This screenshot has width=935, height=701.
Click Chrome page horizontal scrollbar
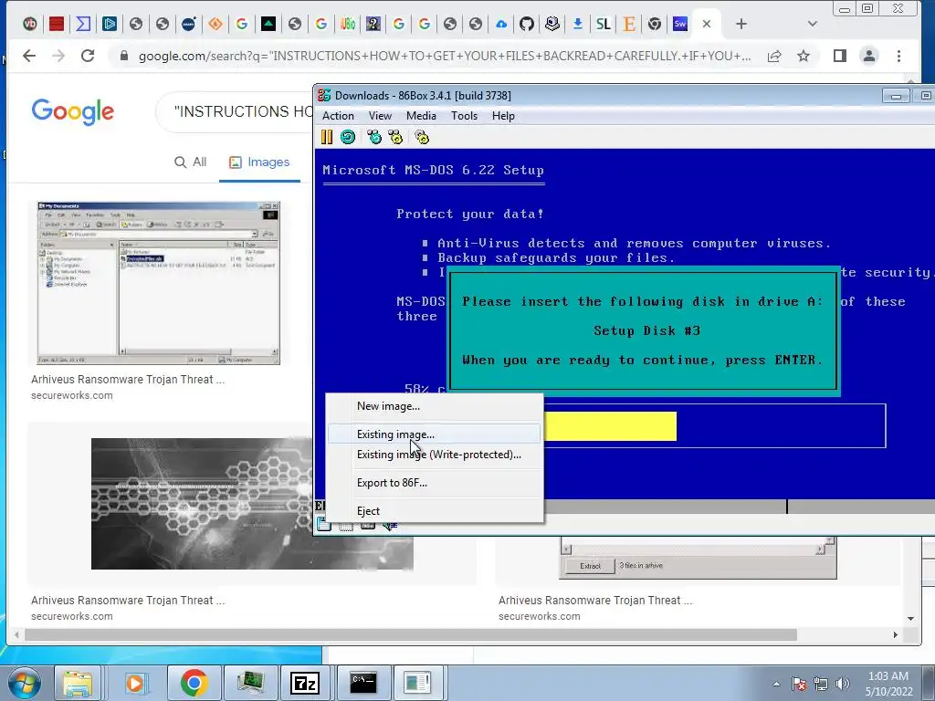411,635
